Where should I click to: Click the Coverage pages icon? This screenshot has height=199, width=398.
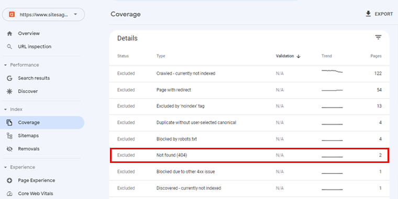(9, 123)
